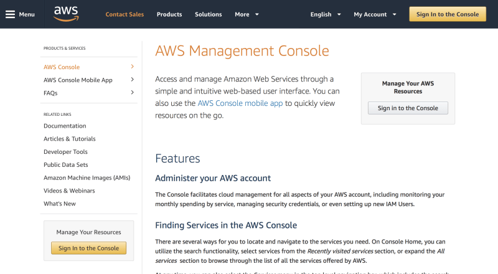Expand the More dropdown
The image size is (498, 274).
tap(247, 14)
